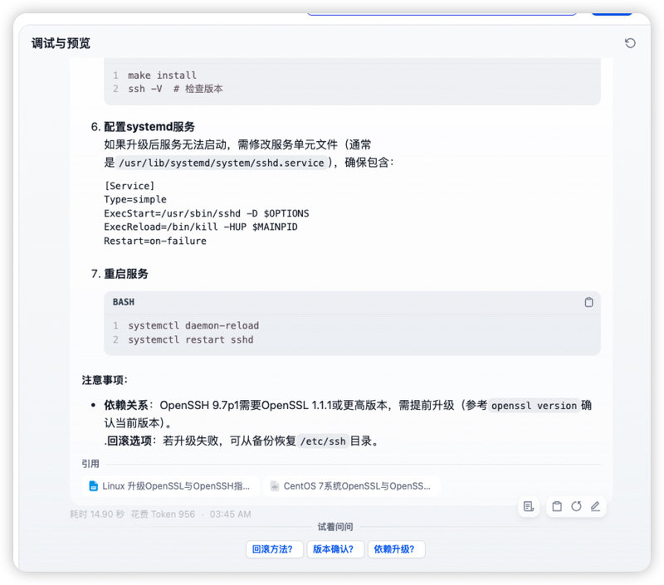Viewport: 664px width, 585px height.
Task: Copy the BASH systemctl code block
Action: coord(588,302)
